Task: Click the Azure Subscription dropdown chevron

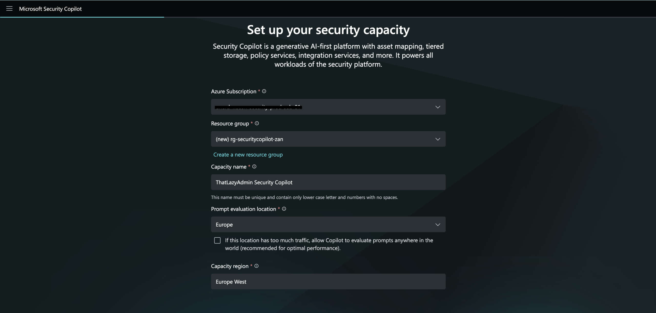Action: (x=438, y=107)
